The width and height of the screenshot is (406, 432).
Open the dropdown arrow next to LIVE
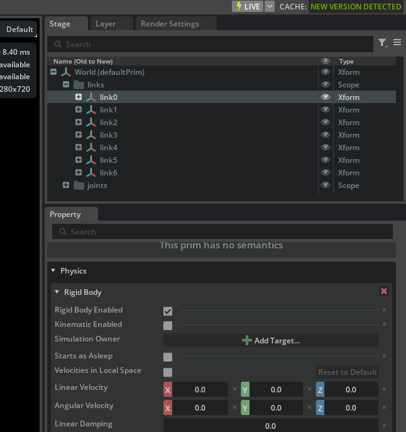[270, 6]
